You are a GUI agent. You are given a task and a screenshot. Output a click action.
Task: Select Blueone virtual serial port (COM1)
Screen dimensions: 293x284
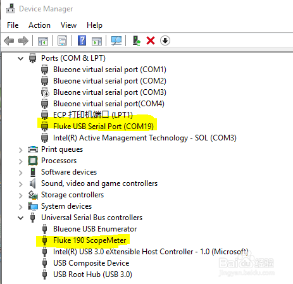pos(109,70)
